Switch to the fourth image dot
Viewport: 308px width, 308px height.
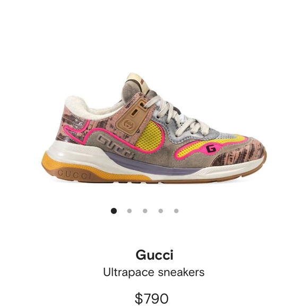click(161, 211)
